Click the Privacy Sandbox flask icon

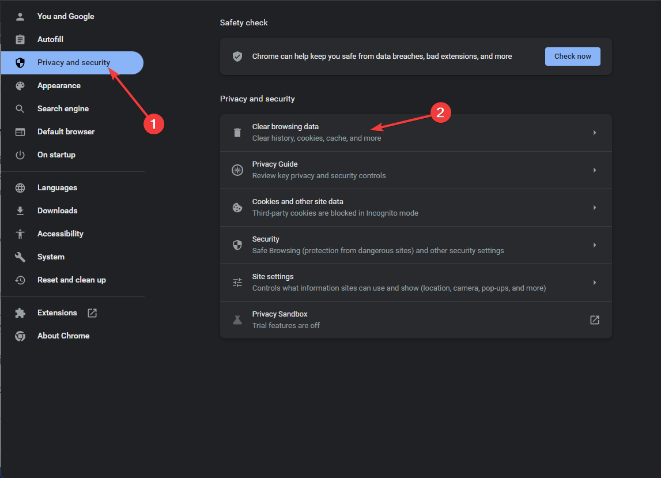237,320
